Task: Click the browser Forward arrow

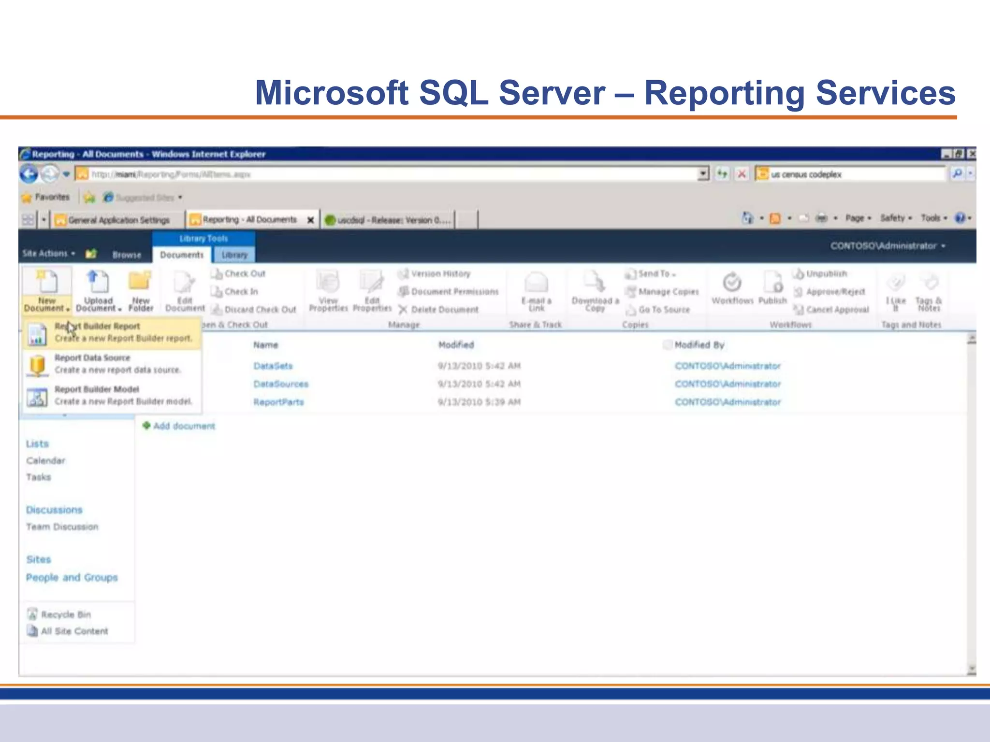Action: (x=49, y=174)
